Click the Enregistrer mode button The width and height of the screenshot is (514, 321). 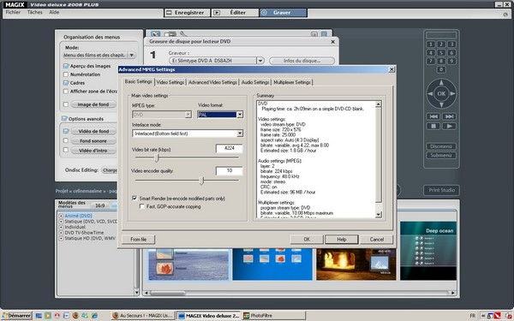(x=187, y=13)
